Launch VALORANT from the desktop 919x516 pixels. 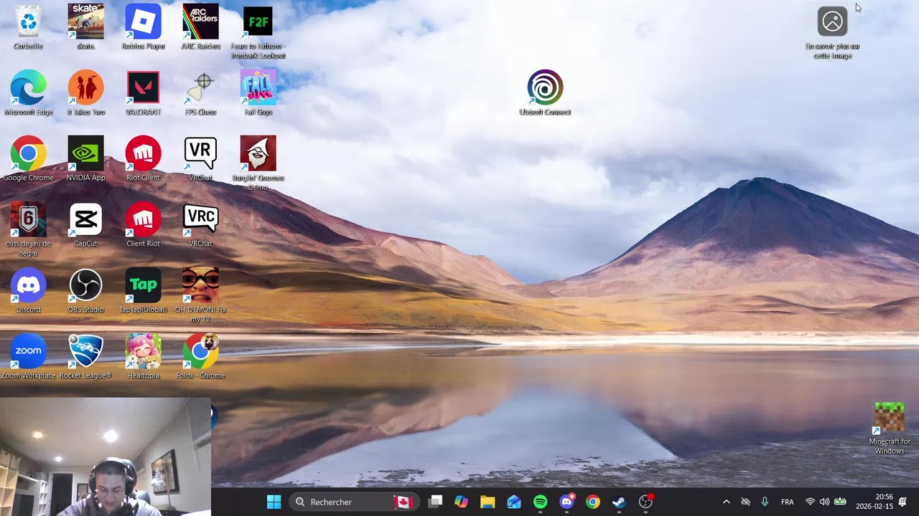click(x=143, y=93)
